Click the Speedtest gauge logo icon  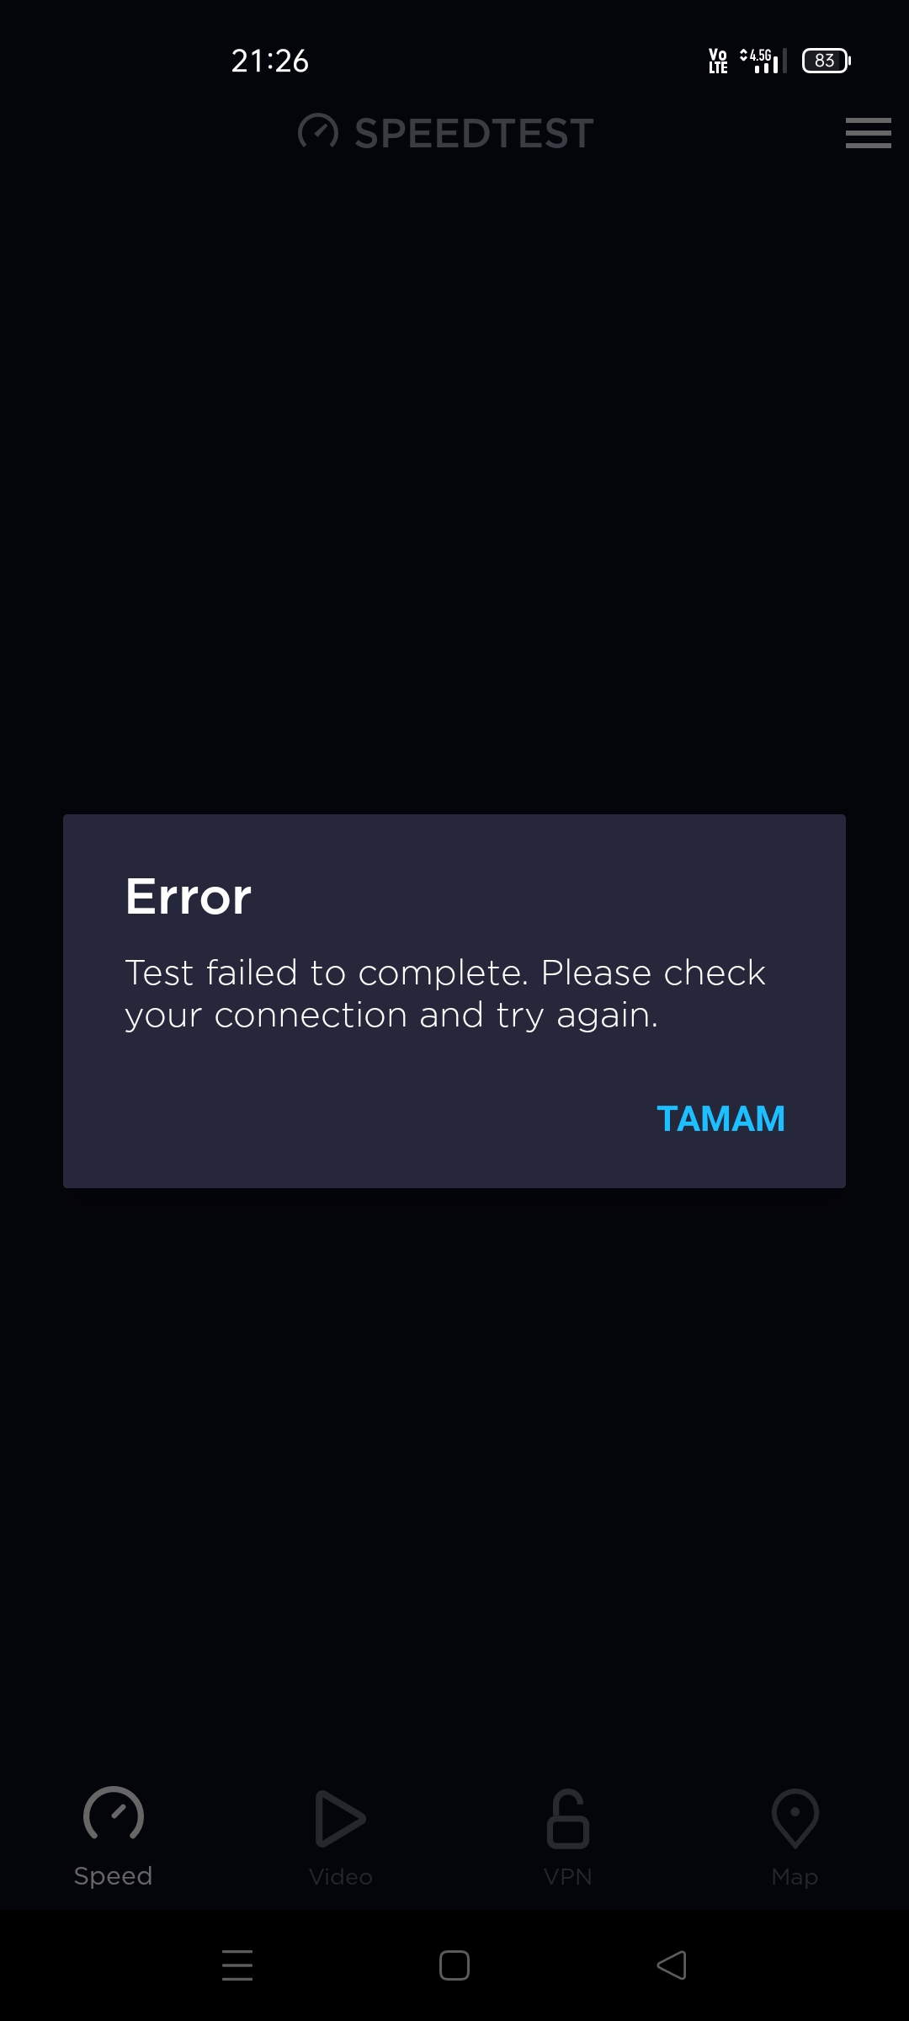coord(318,132)
